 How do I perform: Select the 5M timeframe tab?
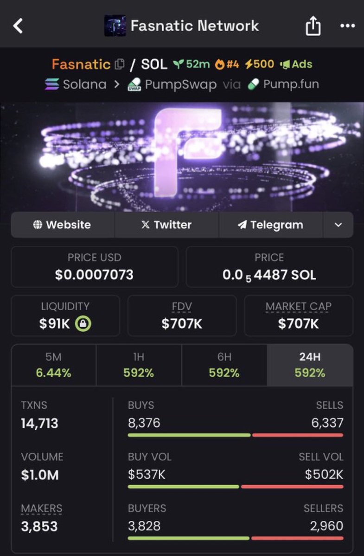(x=54, y=365)
